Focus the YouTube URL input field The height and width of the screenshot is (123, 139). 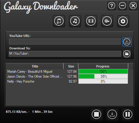click(65, 42)
